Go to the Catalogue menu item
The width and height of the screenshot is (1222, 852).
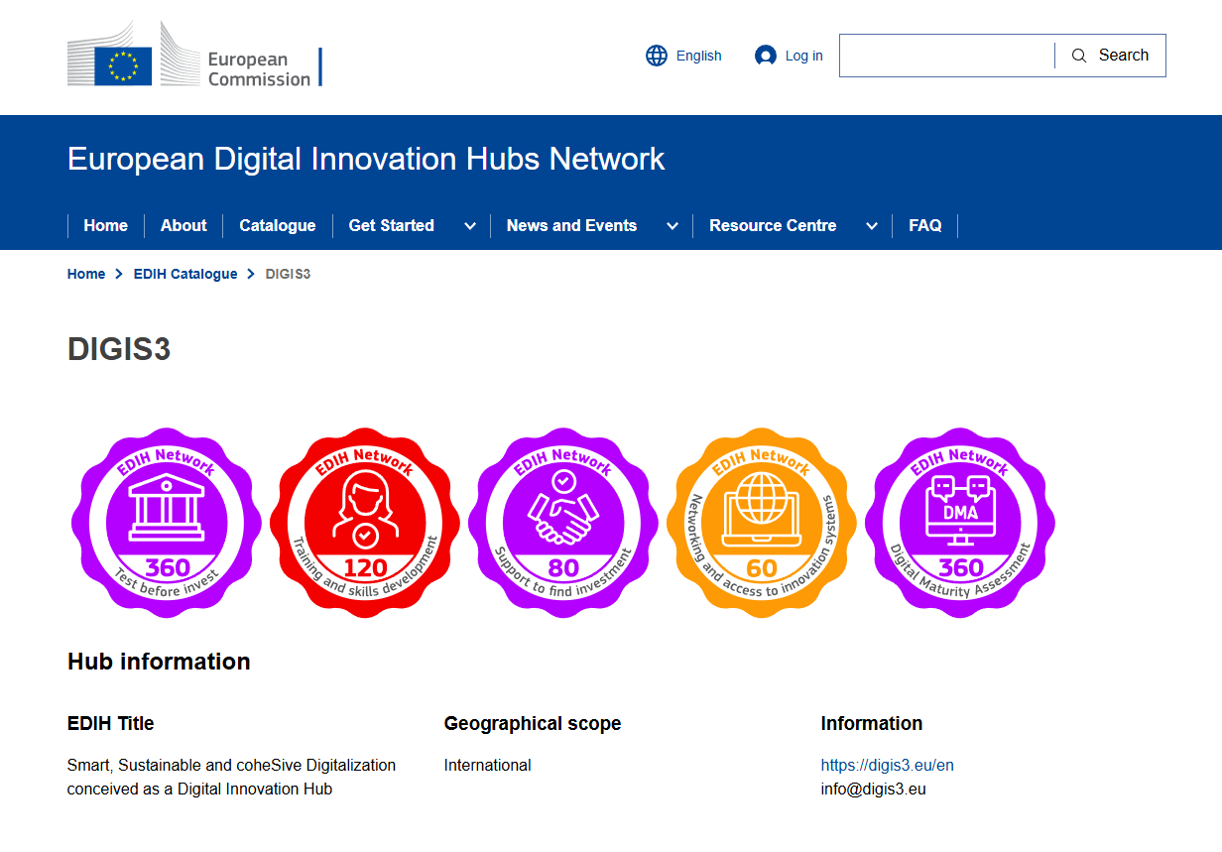pyautogui.click(x=278, y=226)
